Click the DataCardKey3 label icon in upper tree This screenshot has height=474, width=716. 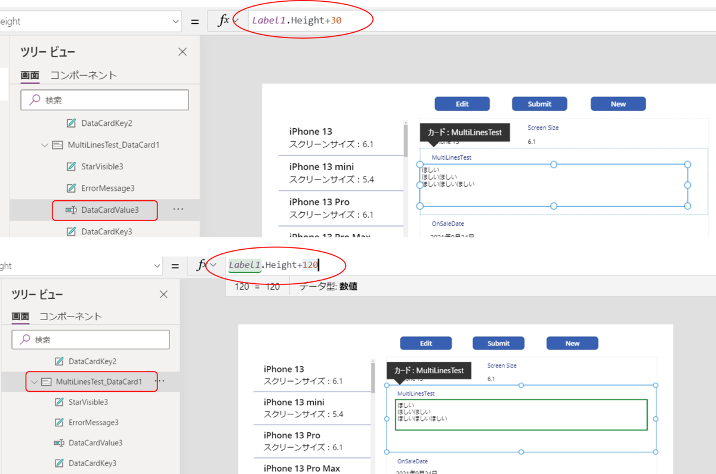pyautogui.click(x=72, y=231)
